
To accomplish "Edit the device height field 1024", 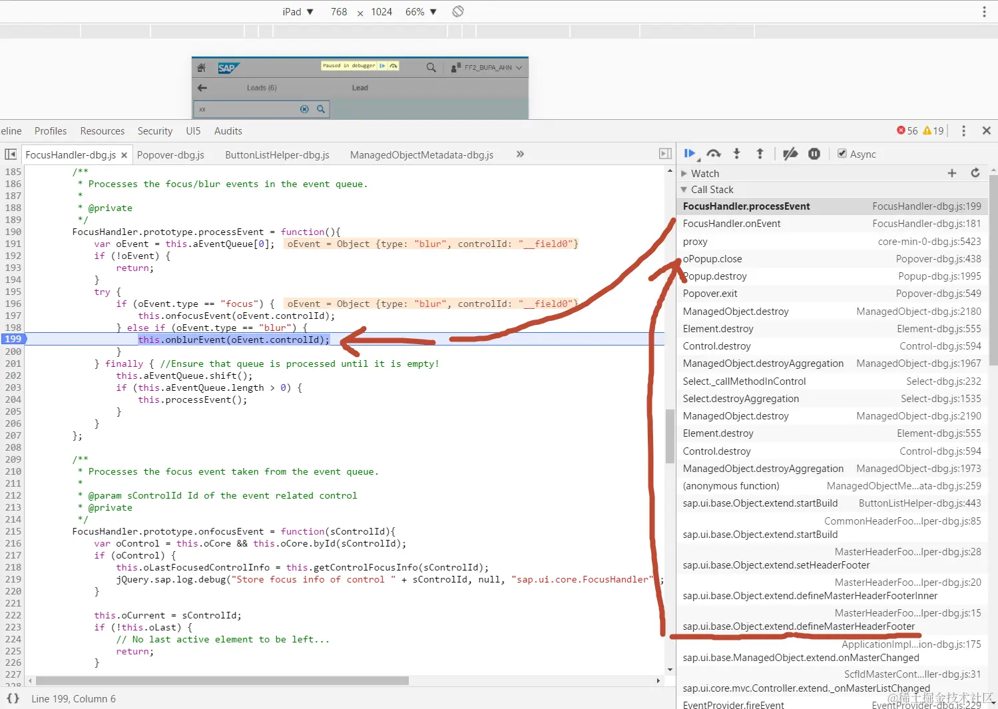I will coord(381,12).
